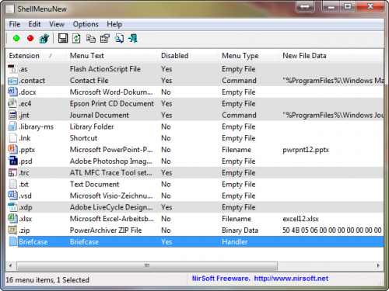Click the Exit toolbar icon
This screenshot has width=389, height=291.
[133, 39]
